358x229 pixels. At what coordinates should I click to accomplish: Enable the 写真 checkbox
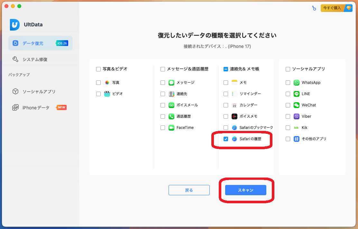98,83
